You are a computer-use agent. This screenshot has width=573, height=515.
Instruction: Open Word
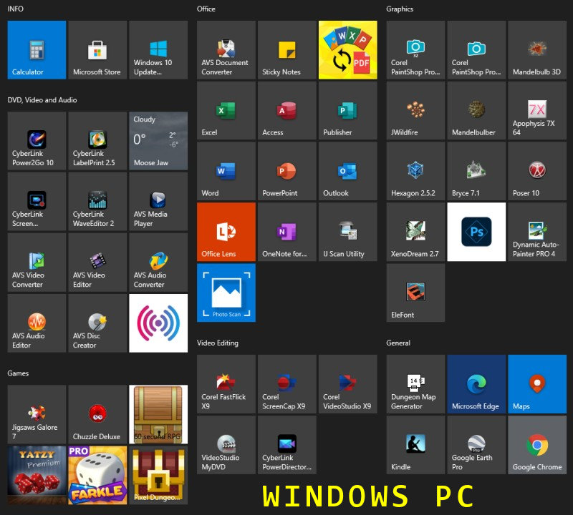pos(226,171)
